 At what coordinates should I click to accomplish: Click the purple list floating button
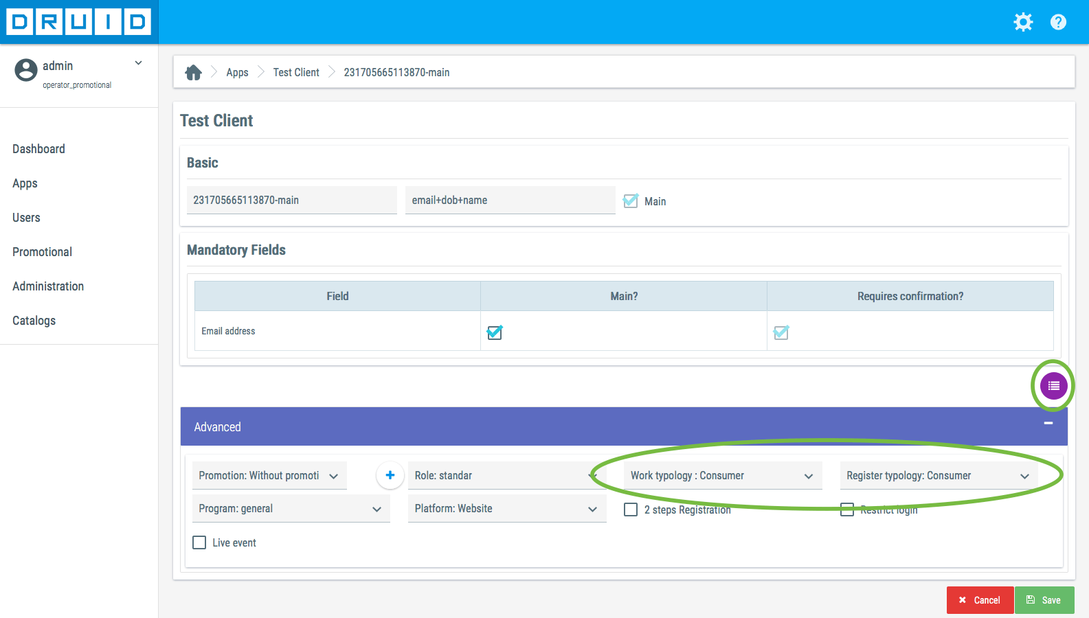tap(1053, 386)
